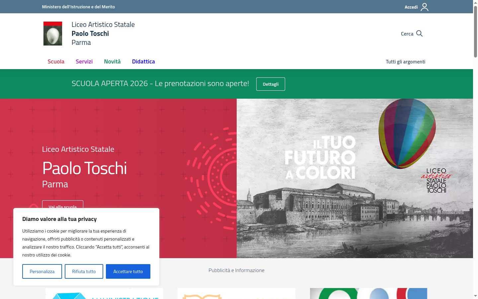Click Personalizza cookie settings button
The width and height of the screenshot is (478, 299).
pyautogui.click(x=42, y=271)
